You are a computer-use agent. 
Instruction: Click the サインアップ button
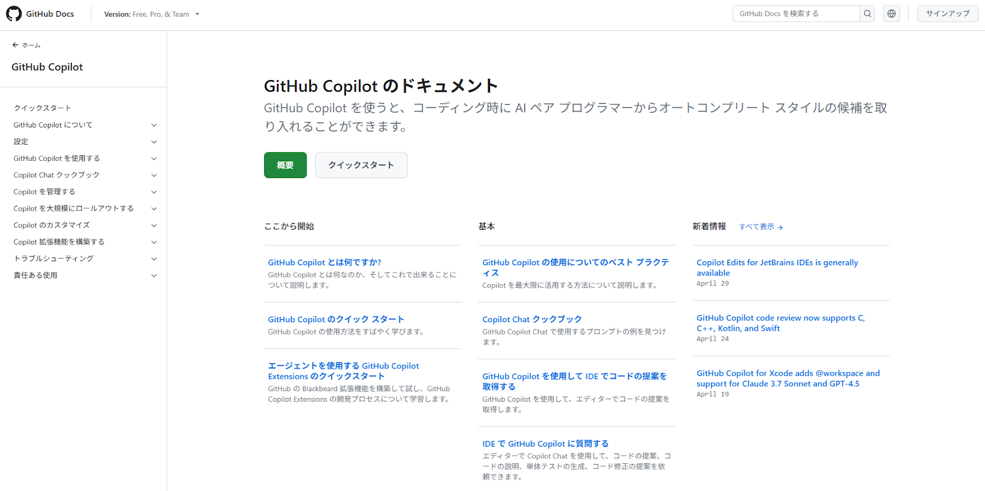(x=947, y=14)
